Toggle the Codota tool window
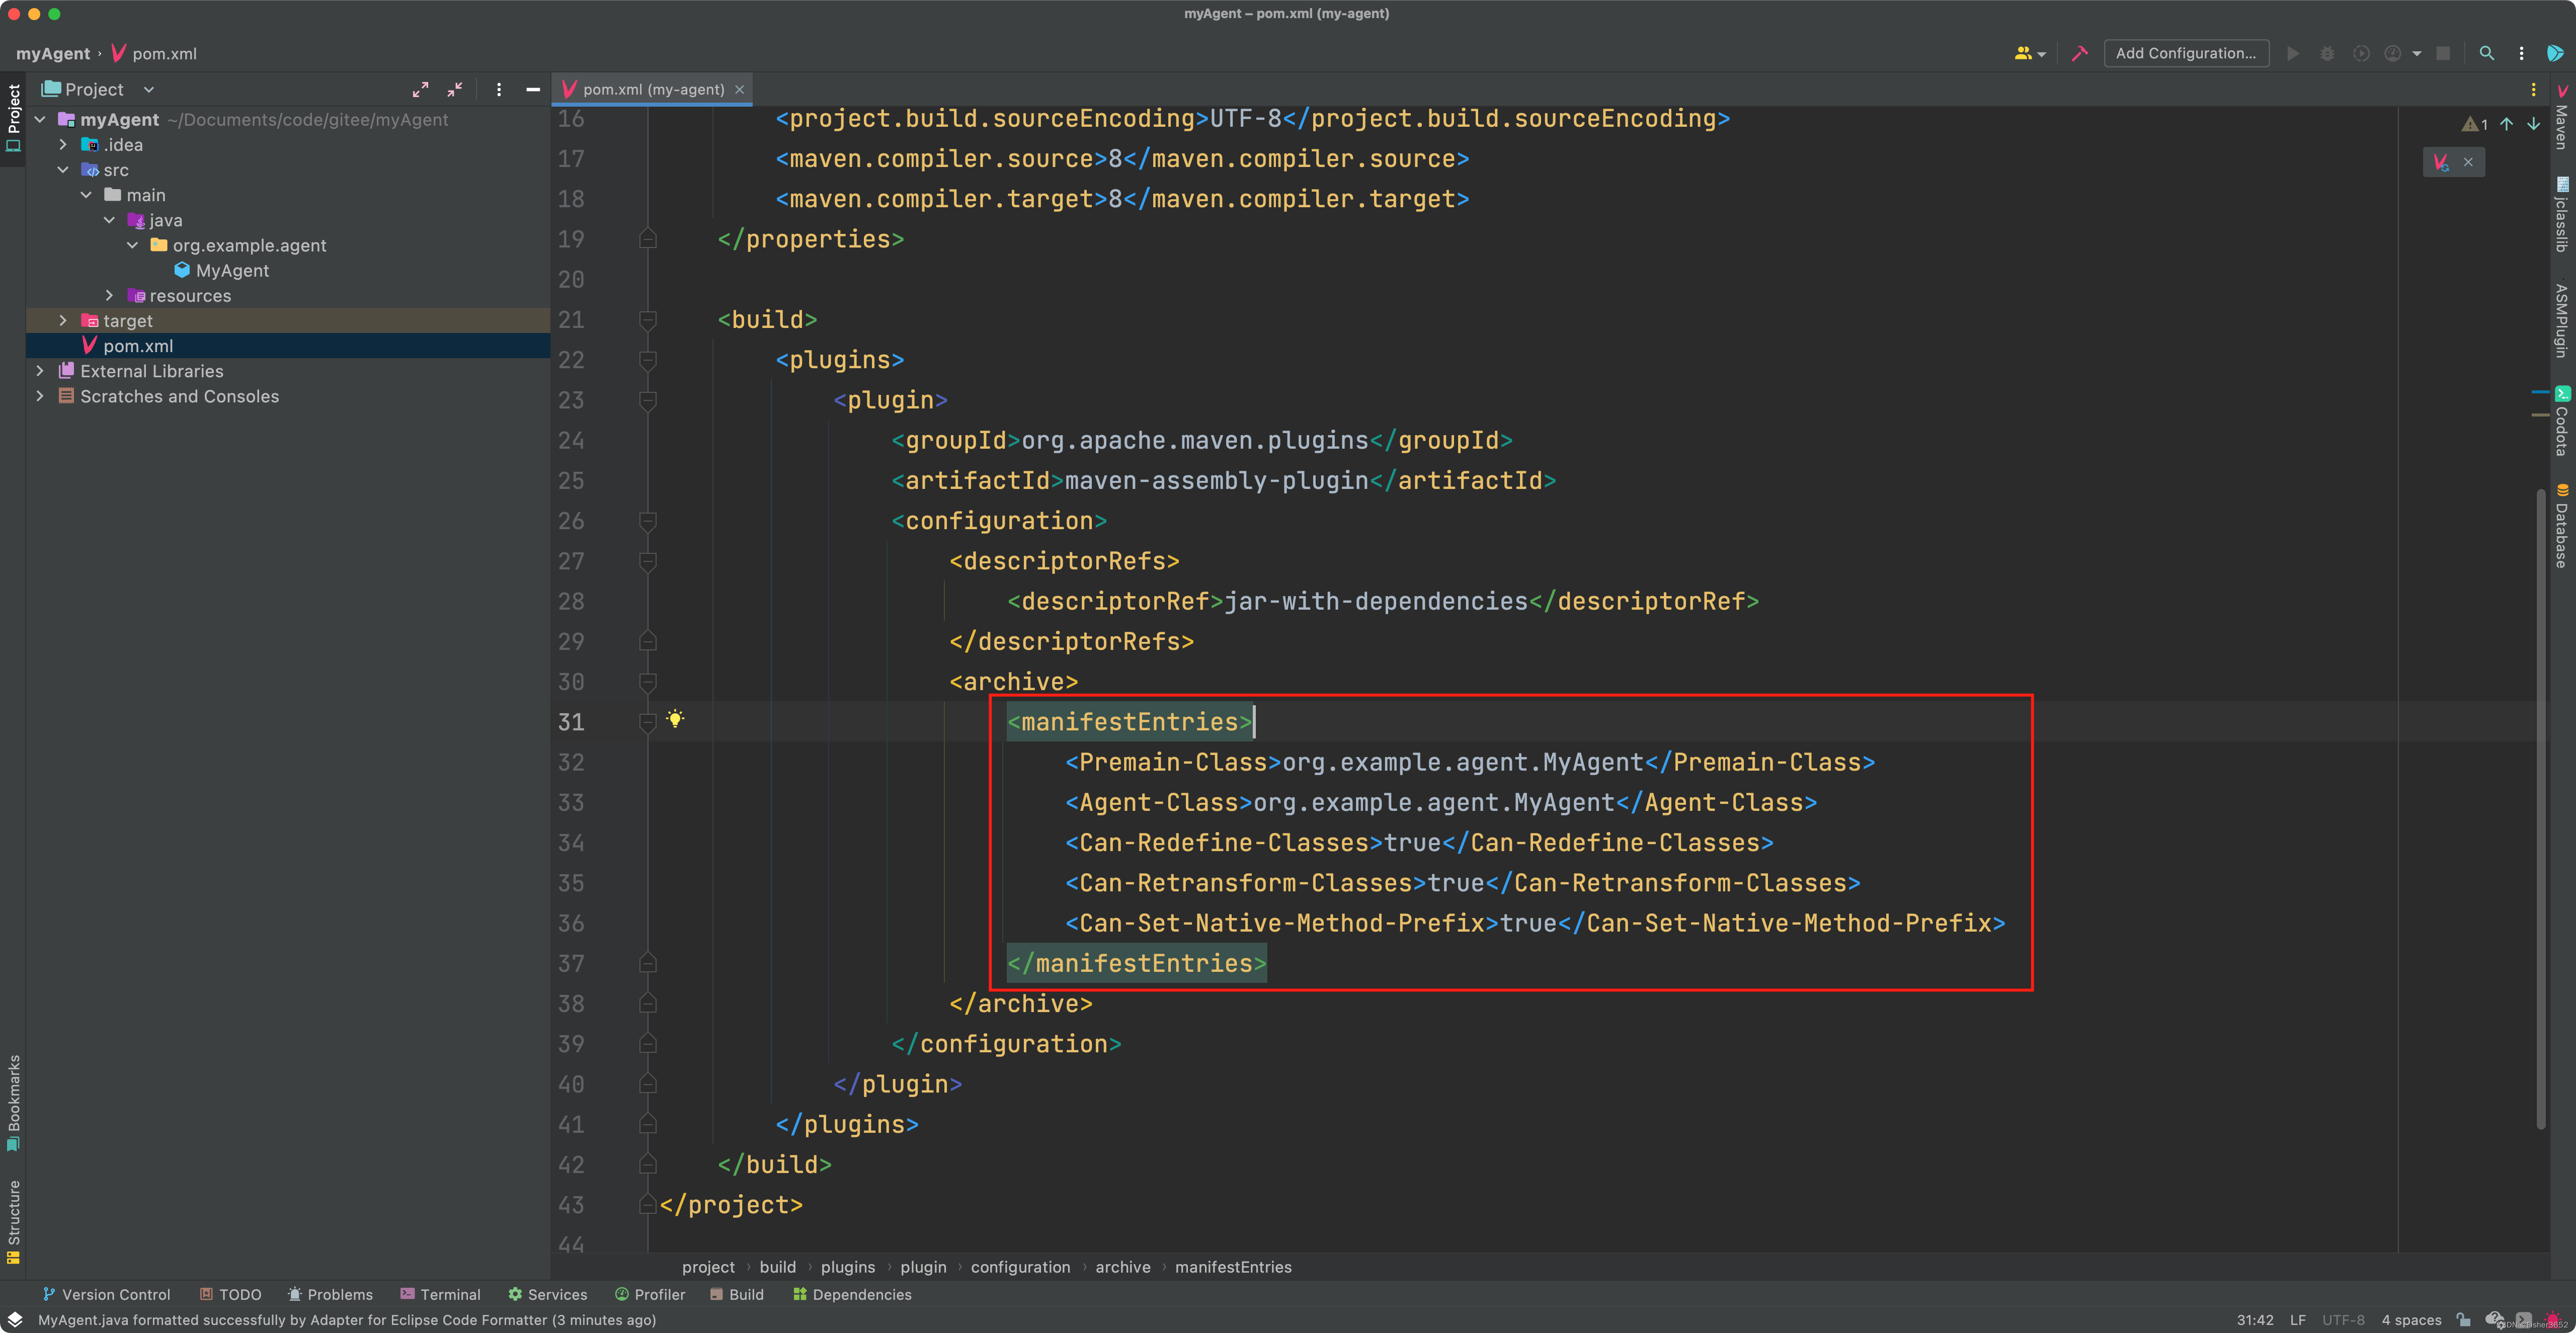This screenshot has width=2576, height=1333. (x=2562, y=421)
